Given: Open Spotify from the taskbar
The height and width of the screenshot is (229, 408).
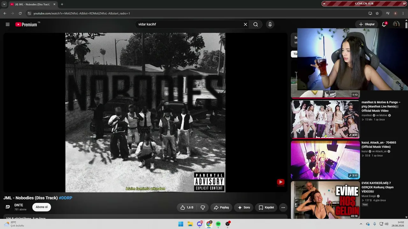Looking at the screenshot, I should [218, 224].
